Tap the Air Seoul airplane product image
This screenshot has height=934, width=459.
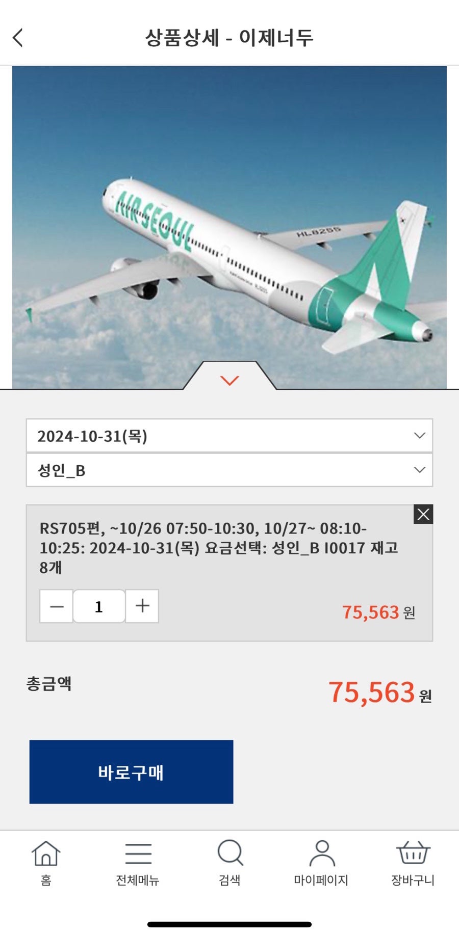pyautogui.click(x=229, y=227)
